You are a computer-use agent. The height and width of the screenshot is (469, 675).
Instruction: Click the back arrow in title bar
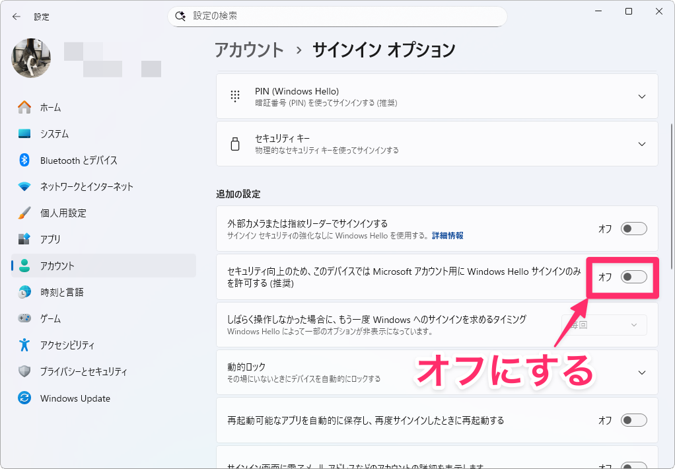point(17,17)
